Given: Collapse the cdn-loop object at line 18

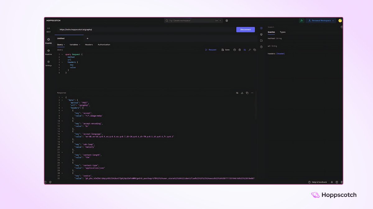Looking at the screenshot, I should pos(62,142).
